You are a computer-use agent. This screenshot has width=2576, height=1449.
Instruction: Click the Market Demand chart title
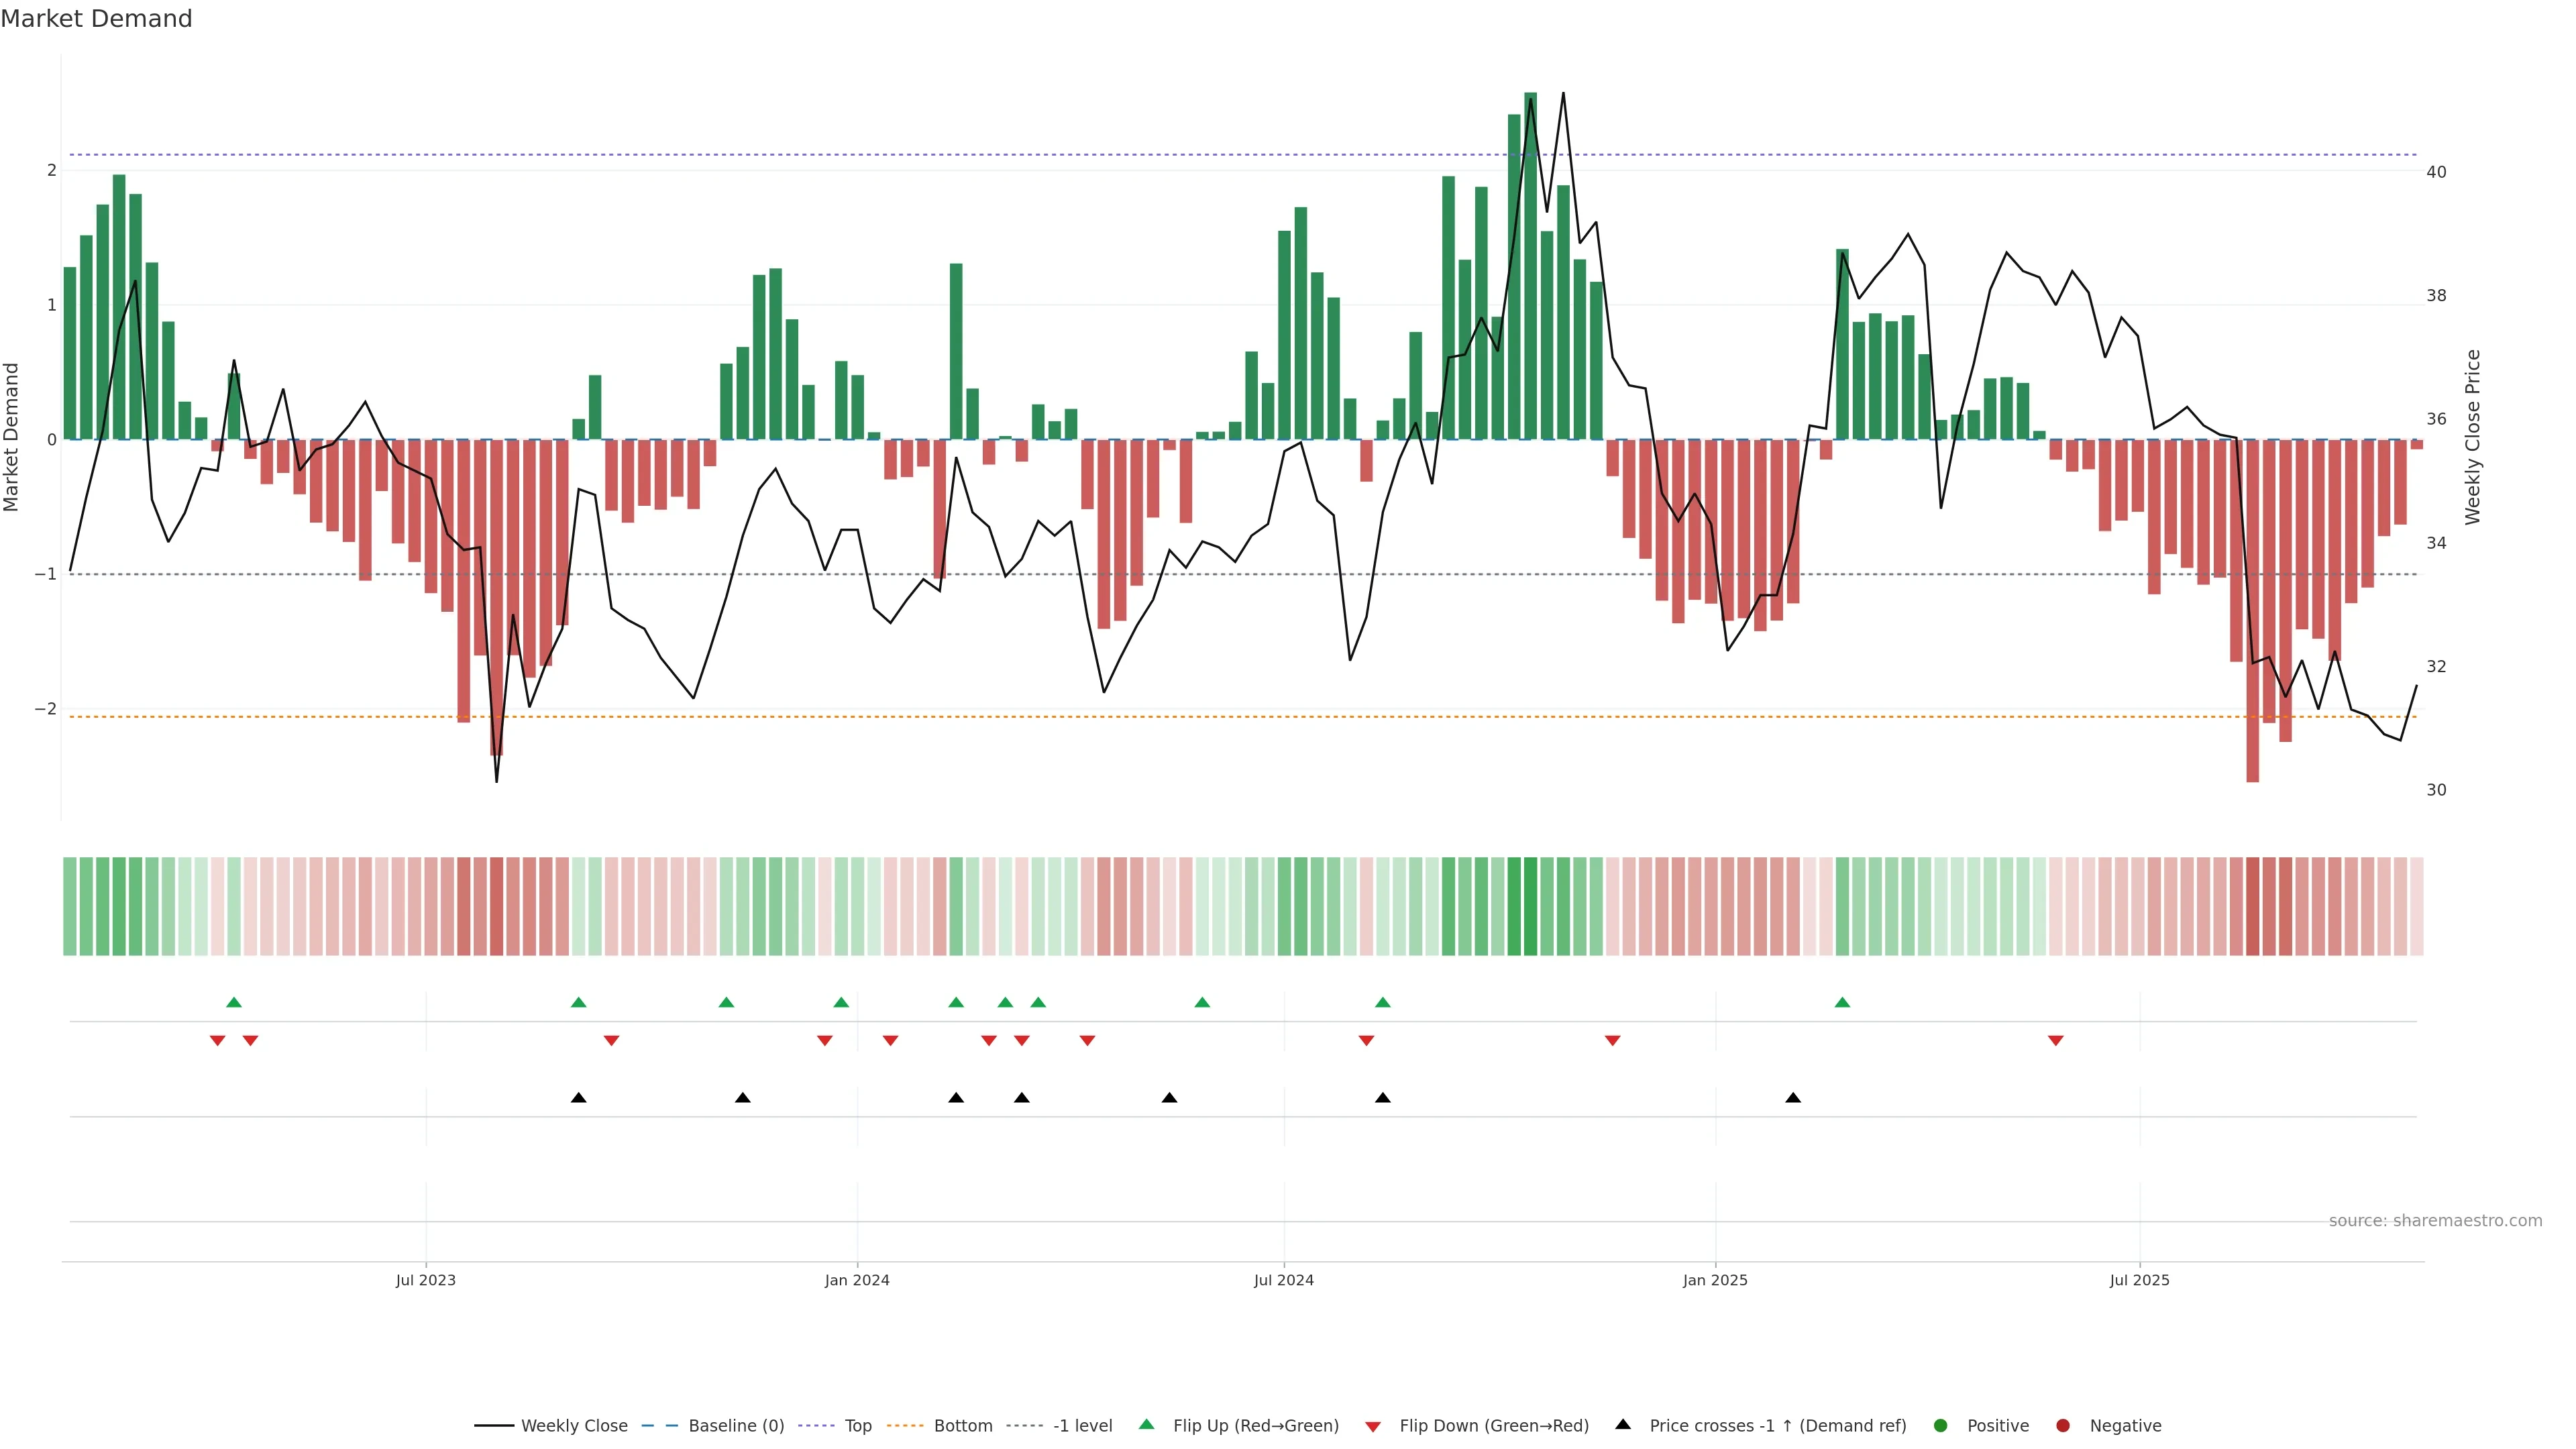click(96, 19)
